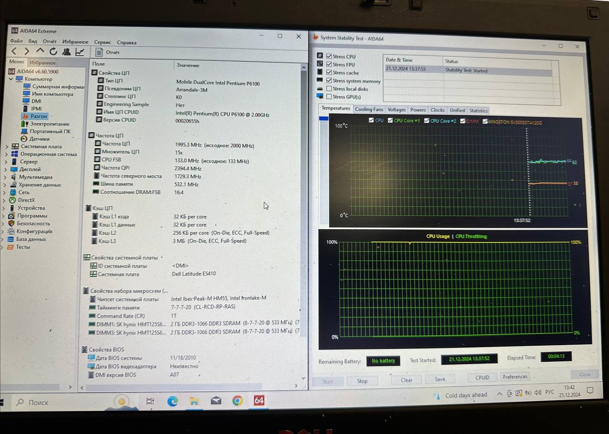This screenshot has height=434, width=609.
Task: Click the Save button
Action: [x=440, y=379]
